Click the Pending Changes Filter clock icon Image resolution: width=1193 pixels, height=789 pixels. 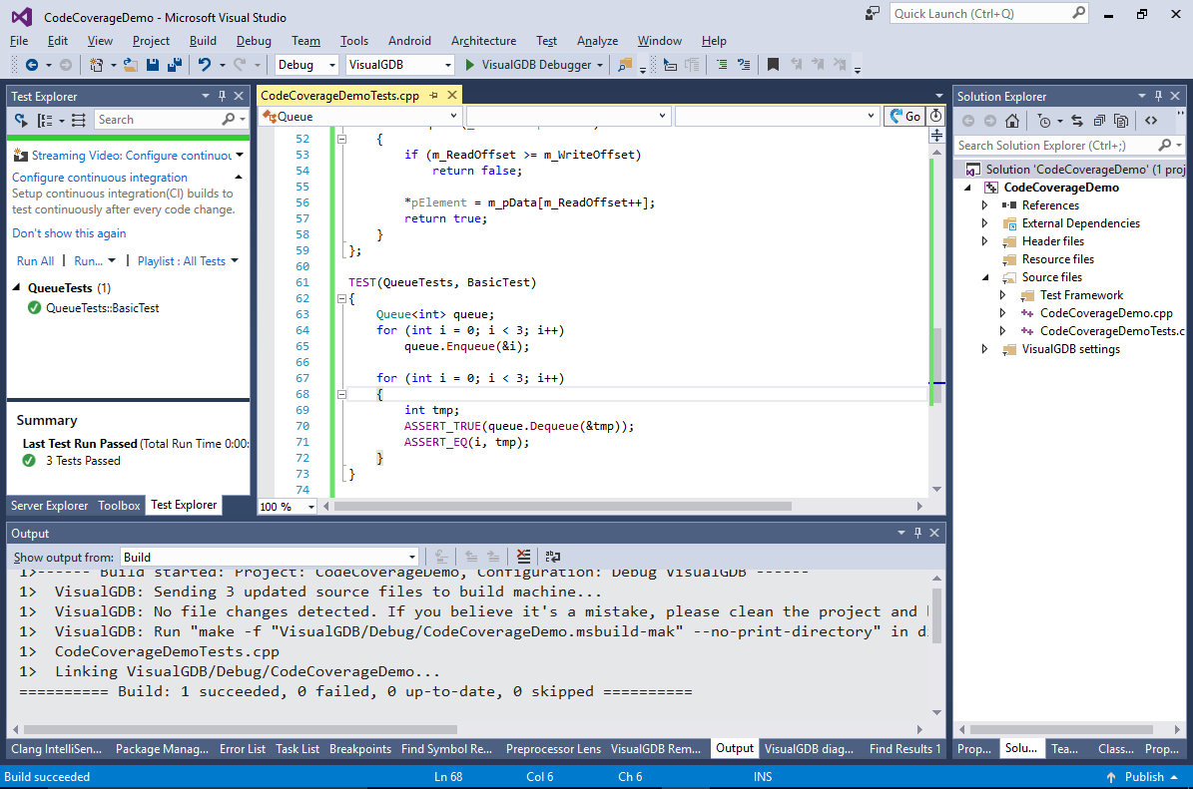tap(1044, 120)
